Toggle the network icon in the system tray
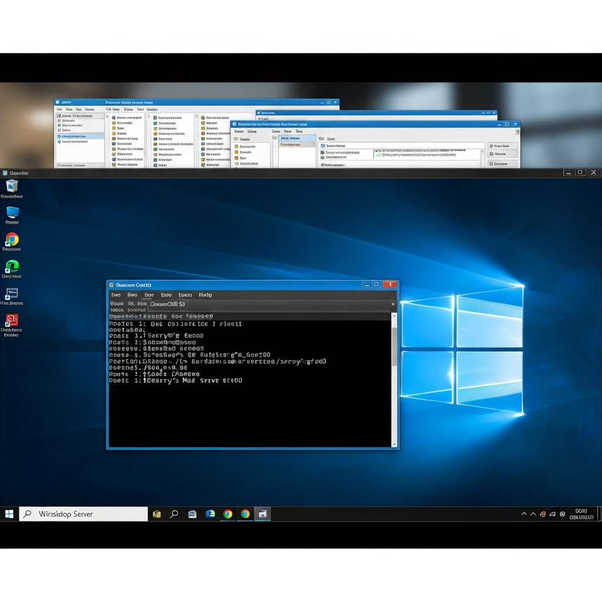Image resolution: width=602 pixels, height=602 pixels. tap(553, 513)
